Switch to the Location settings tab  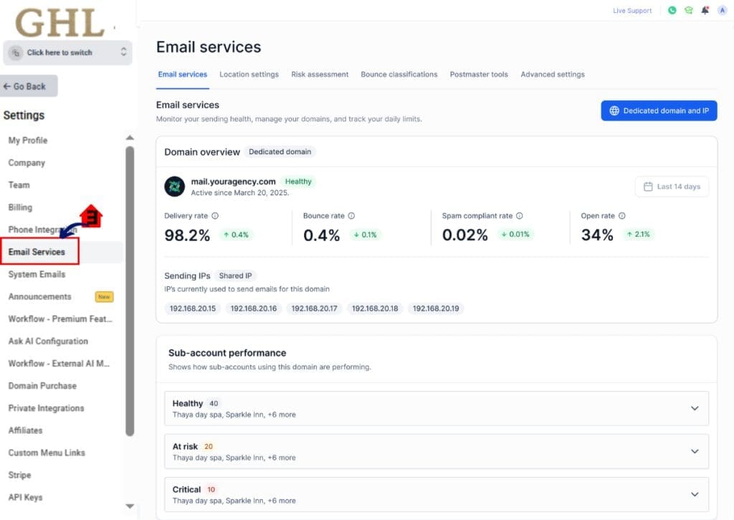pyautogui.click(x=249, y=75)
